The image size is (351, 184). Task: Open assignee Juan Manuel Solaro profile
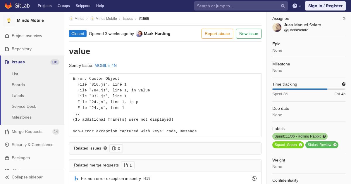302,25
